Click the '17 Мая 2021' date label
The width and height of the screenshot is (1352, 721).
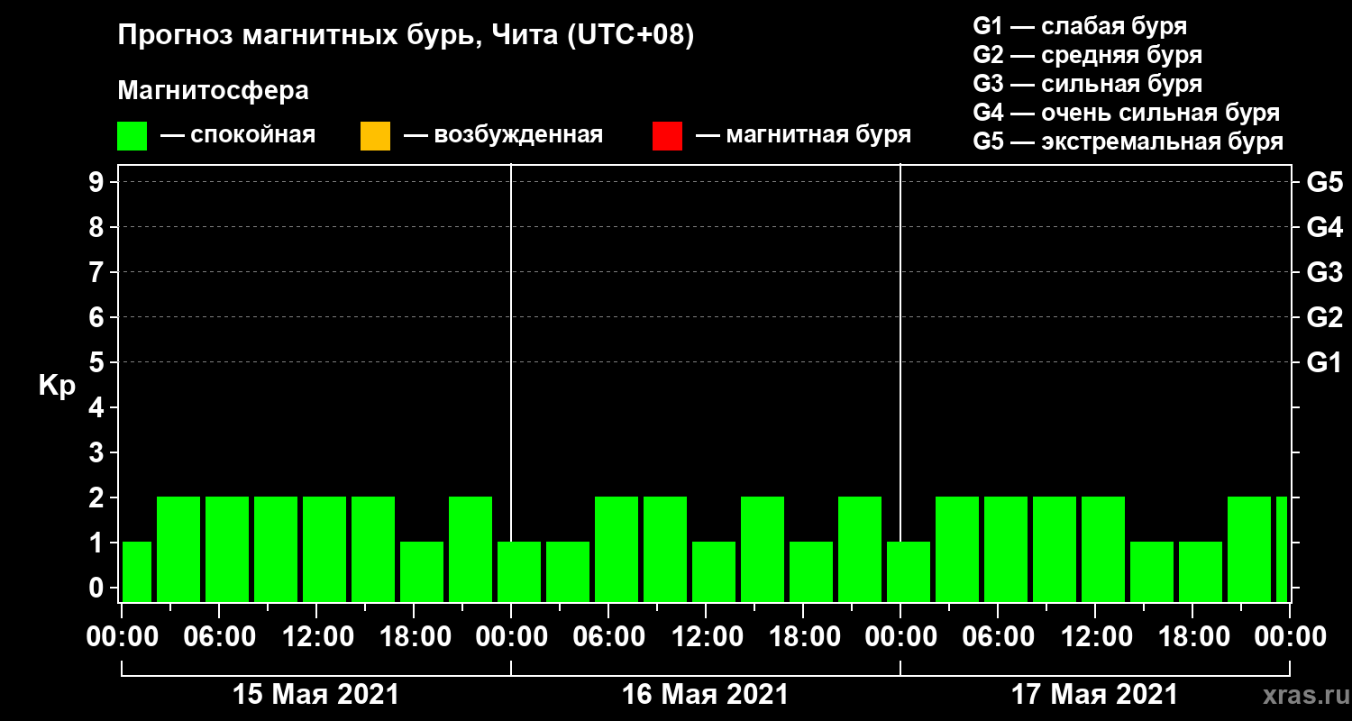(x=1094, y=694)
